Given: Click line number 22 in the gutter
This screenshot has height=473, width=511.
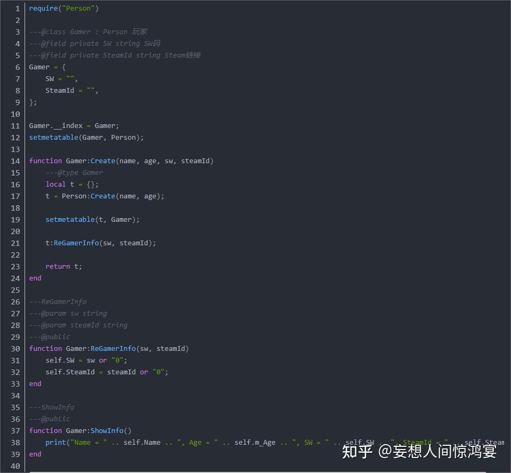Looking at the screenshot, I should pos(15,255).
